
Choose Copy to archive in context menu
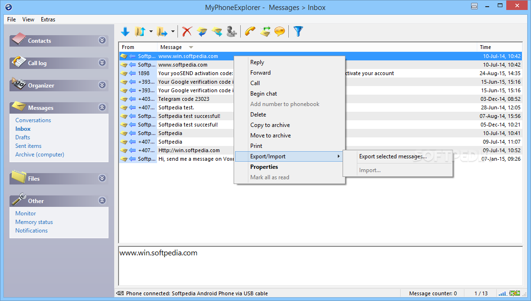(290, 125)
